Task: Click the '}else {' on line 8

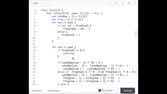Action: (x=62, y=32)
